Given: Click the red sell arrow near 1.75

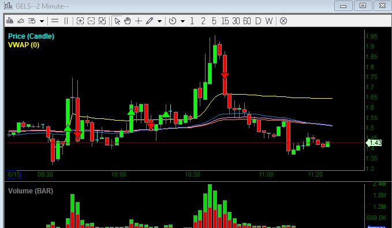Looking at the screenshot, I should [x=225, y=76].
